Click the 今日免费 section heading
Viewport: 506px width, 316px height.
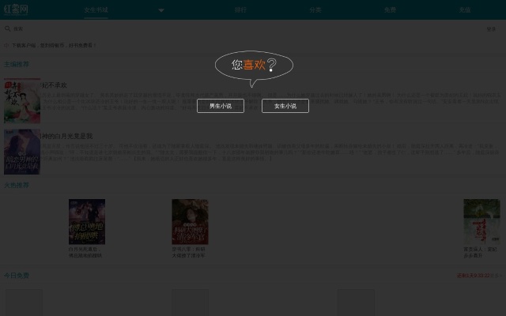17,275
